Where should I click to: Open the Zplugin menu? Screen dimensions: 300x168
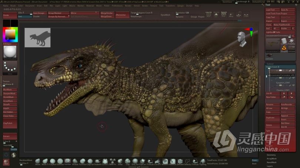(x=180, y=6)
